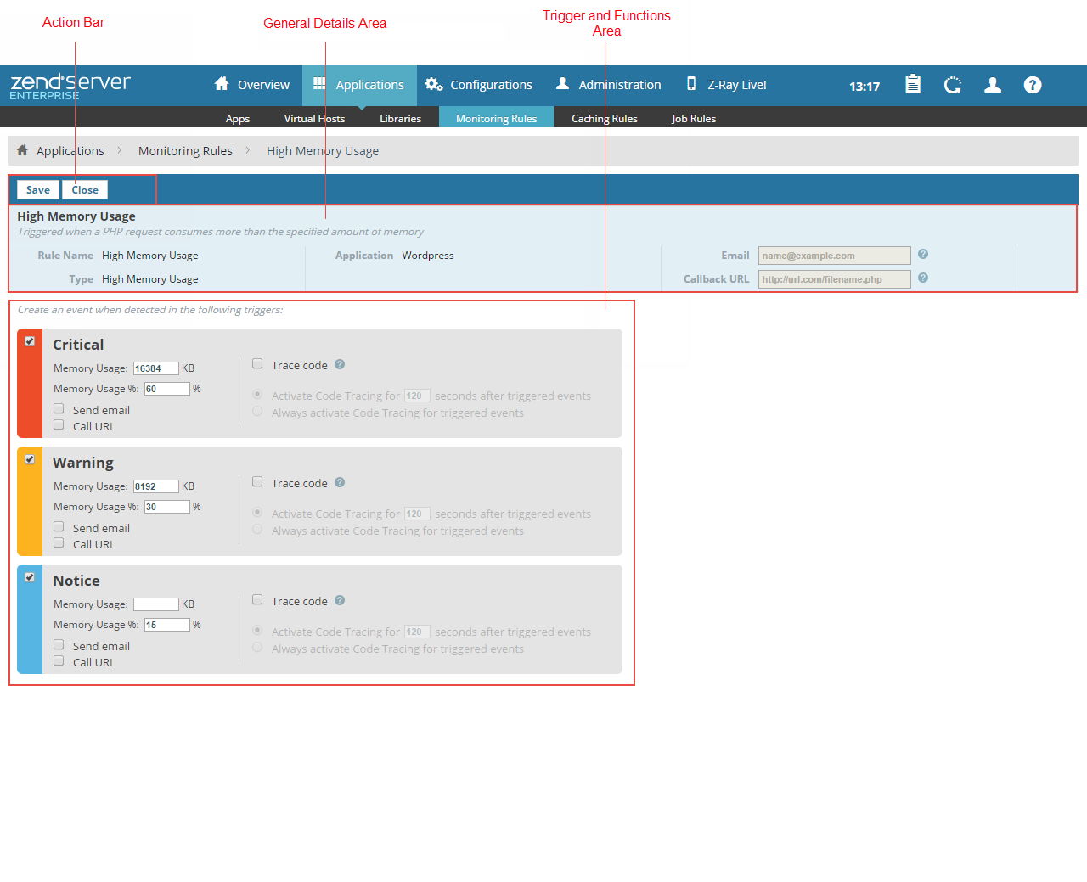Click the Close button in action bar
The width and height of the screenshot is (1087, 882).
85,190
